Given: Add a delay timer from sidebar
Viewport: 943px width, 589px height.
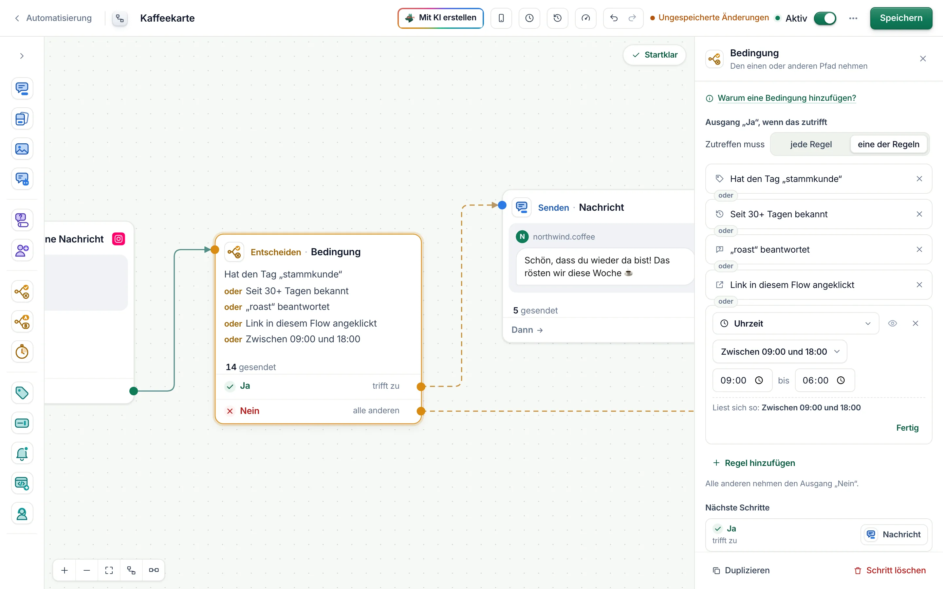Looking at the screenshot, I should pyautogui.click(x=22, y=352).
